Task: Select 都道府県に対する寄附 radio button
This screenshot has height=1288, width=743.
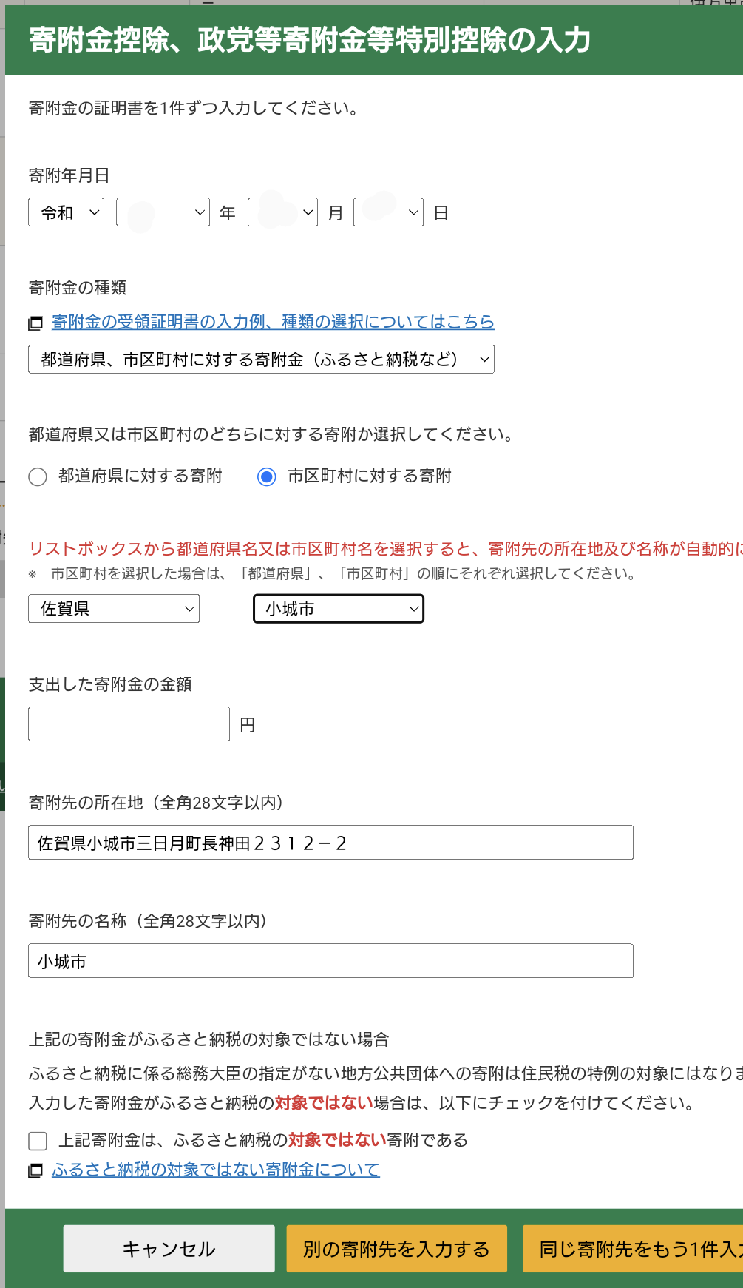Action: coord(38,477)
